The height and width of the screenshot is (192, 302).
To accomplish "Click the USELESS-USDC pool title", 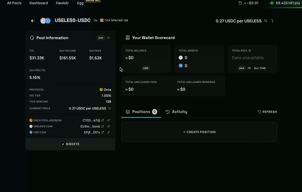I will click(73, 20).
